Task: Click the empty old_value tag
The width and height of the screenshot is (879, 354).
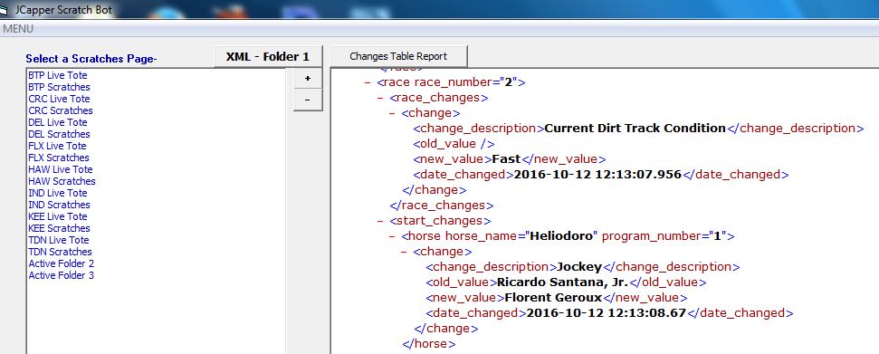Action: [454, 144]
